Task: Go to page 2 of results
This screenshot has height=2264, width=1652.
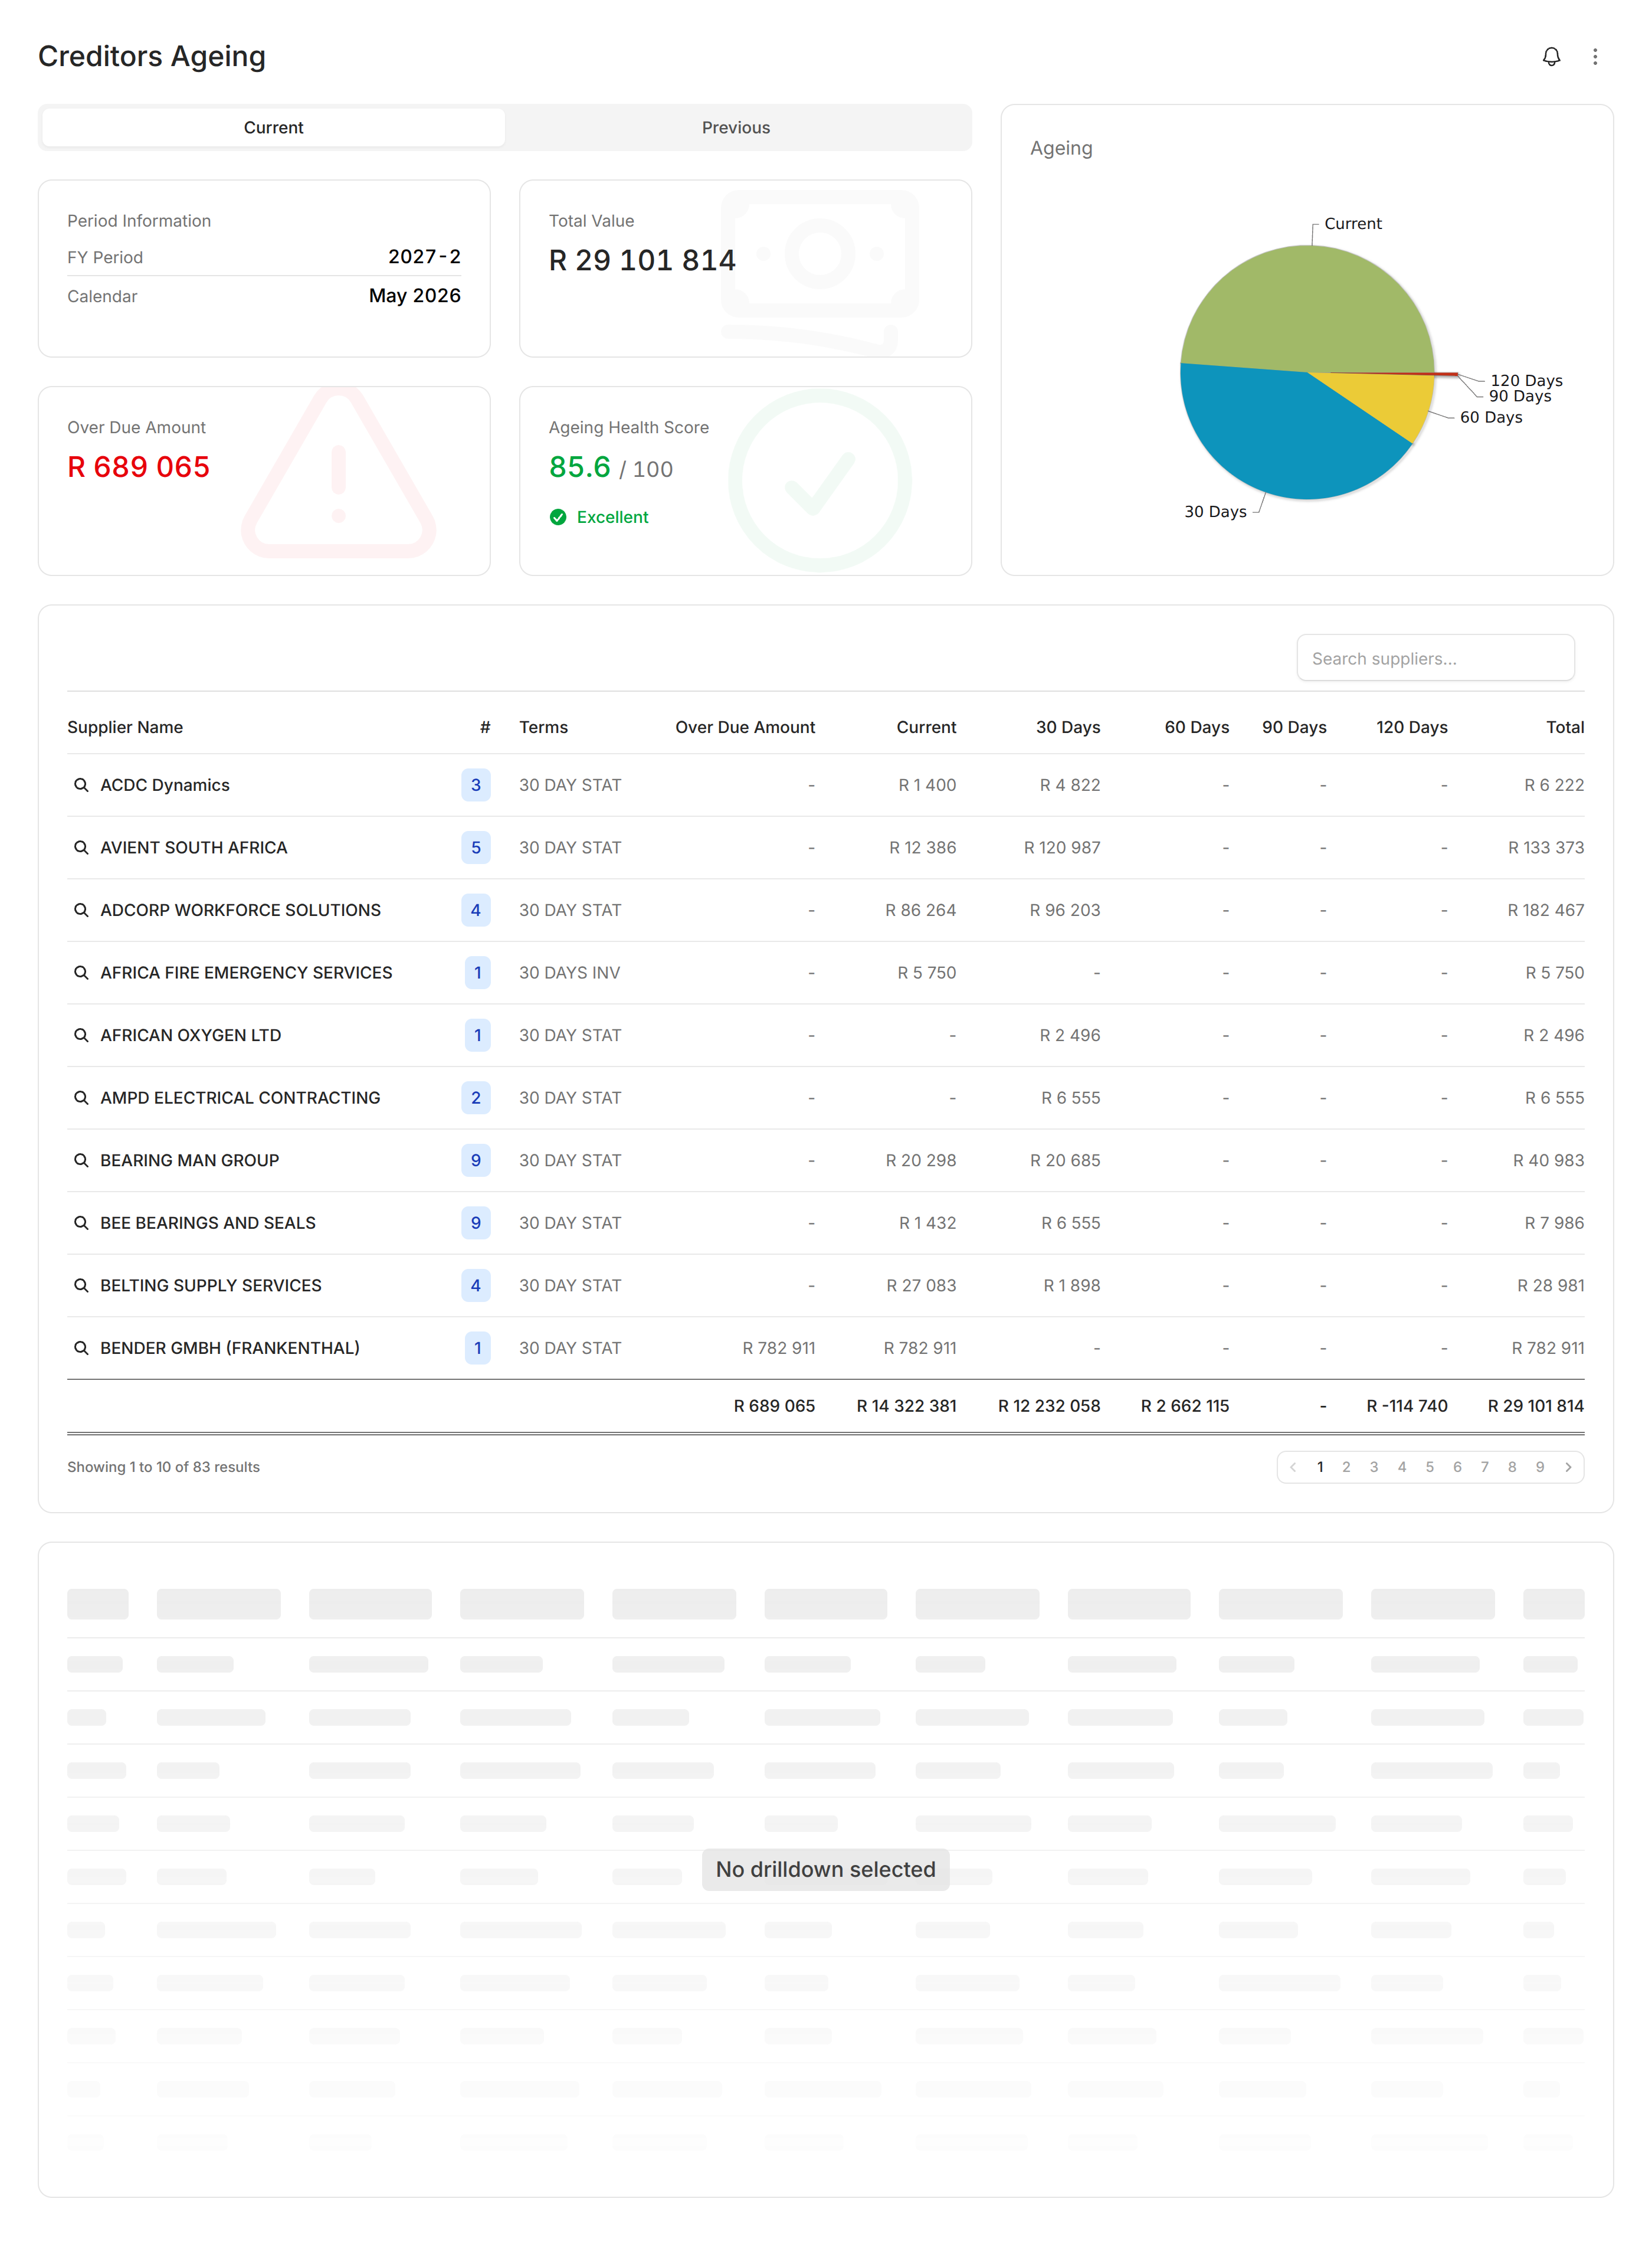Action: click(1346, 1467)
